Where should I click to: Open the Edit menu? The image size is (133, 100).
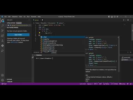coord(9,17)
